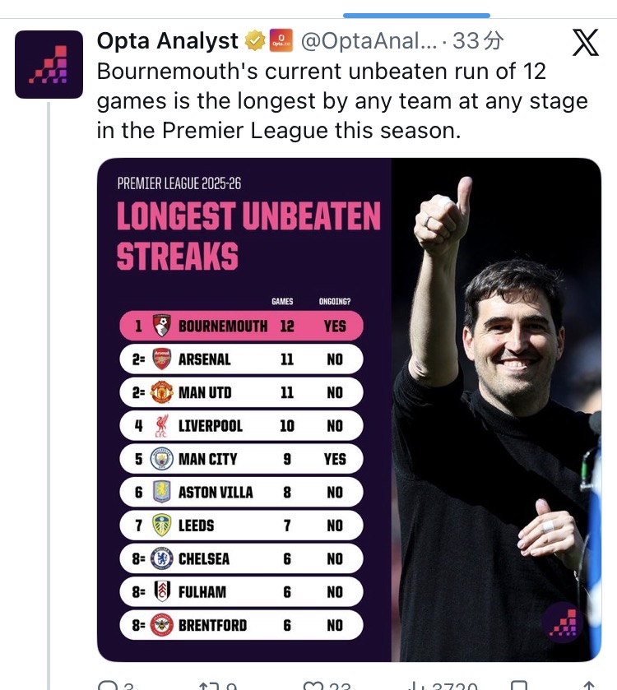Tap the Bournemouth row in the image

point(241,326)
